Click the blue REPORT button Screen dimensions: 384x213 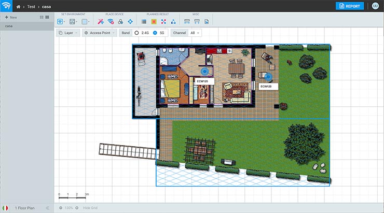point(350,6)
